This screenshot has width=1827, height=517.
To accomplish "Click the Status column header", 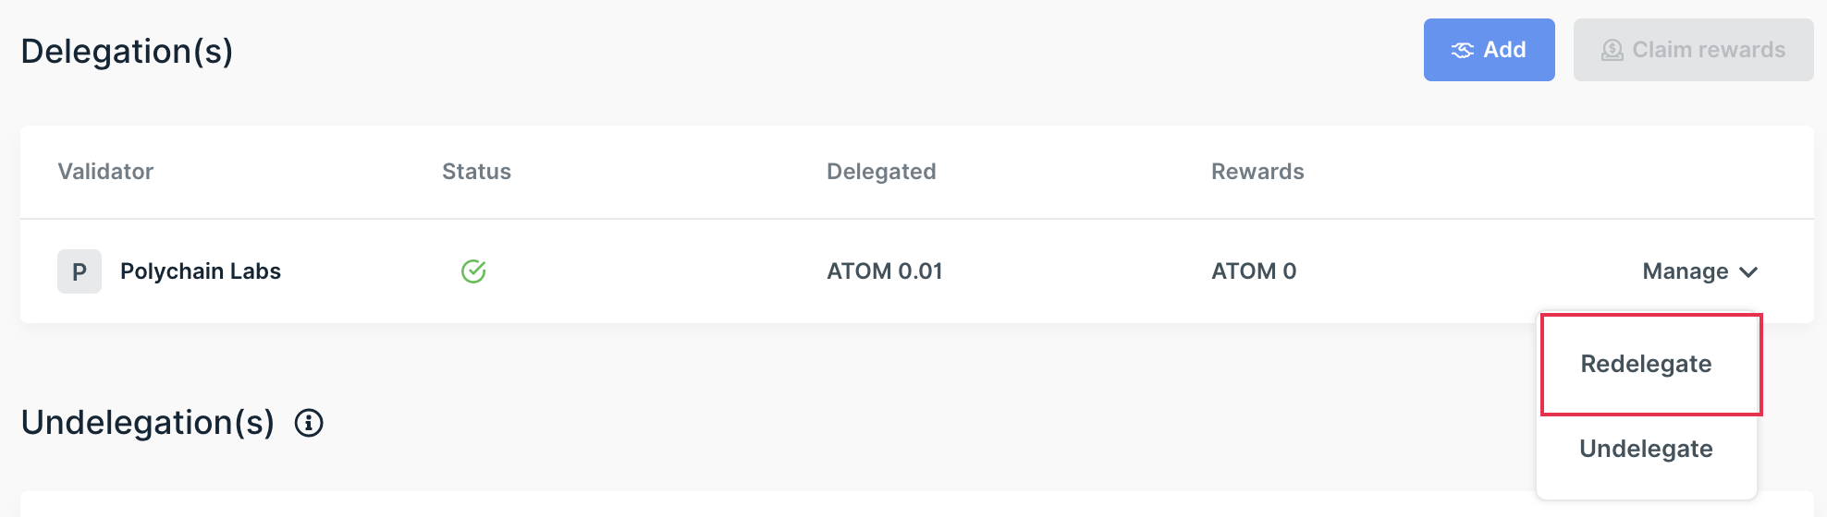I will click(x=476, y=172).
